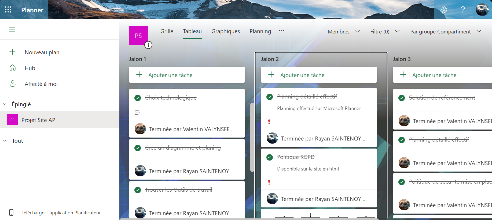Click the comment icon on Choix technologique
The width and height of the screenshot is (492, 220).
pyautogui.click(x=137, y=112)
